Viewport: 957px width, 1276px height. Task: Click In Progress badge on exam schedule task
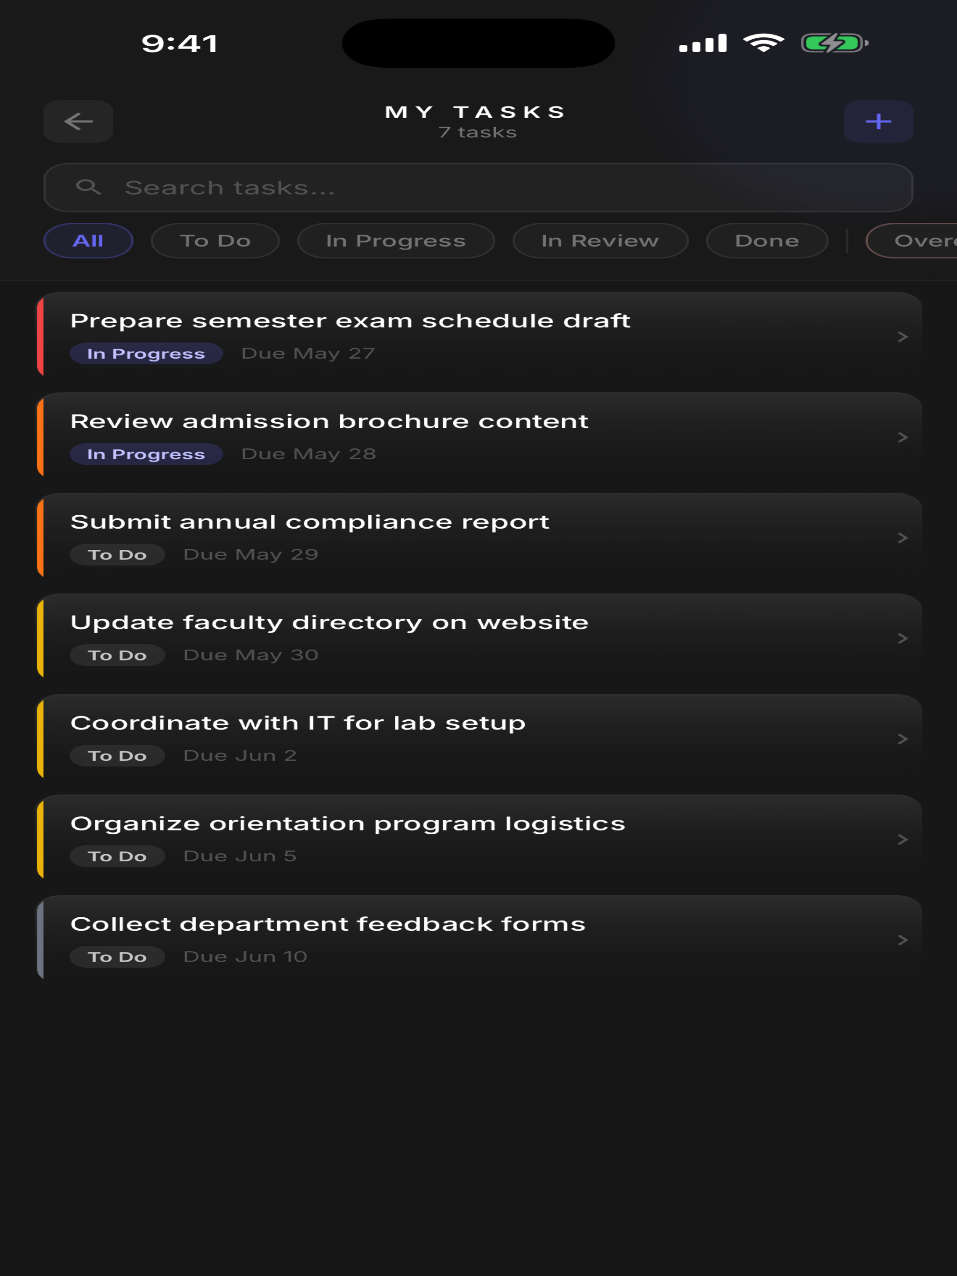pos(146,354)
